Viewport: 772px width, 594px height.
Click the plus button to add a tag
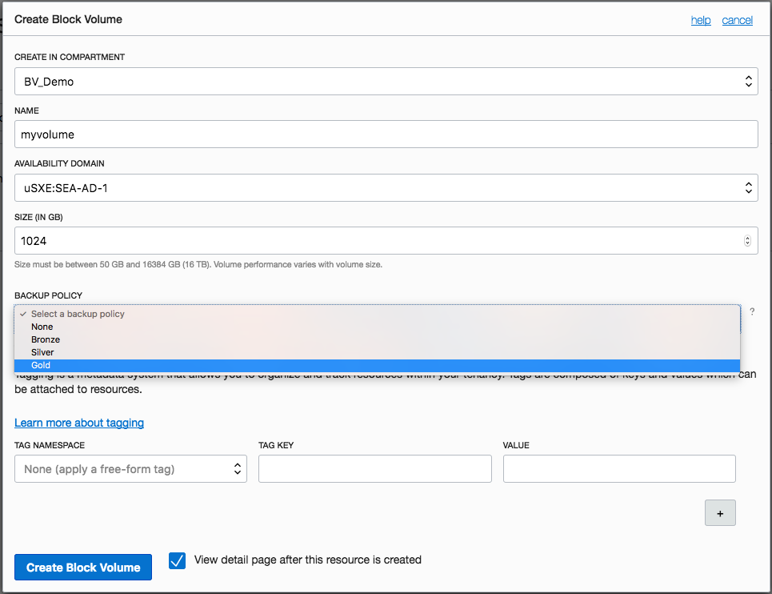point(720,513)
